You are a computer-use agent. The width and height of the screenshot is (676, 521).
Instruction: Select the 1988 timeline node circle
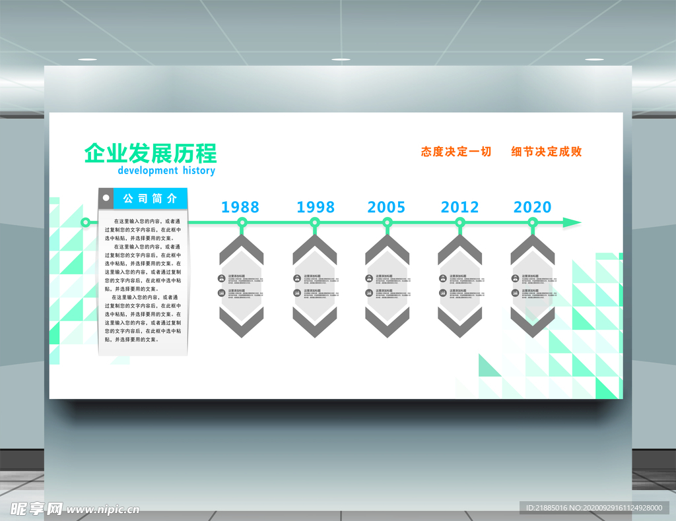[x=242, y=223]
